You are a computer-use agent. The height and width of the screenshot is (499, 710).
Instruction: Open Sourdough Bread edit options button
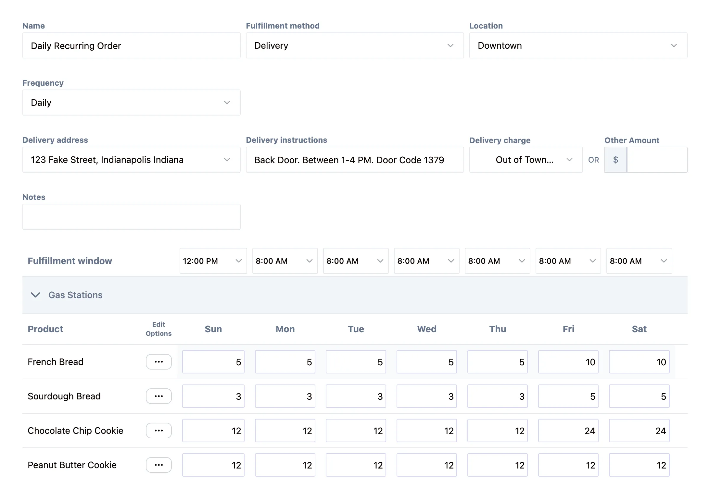[158, 396]
